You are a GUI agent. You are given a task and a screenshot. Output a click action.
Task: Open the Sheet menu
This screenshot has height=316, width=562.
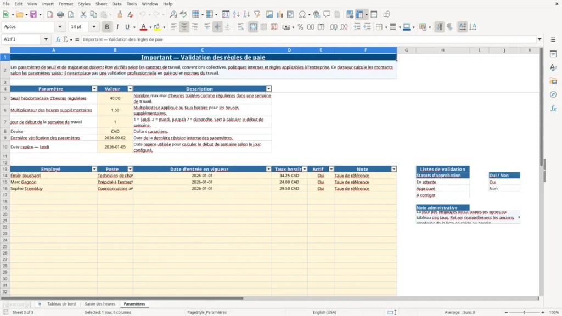tap(101, 4)
